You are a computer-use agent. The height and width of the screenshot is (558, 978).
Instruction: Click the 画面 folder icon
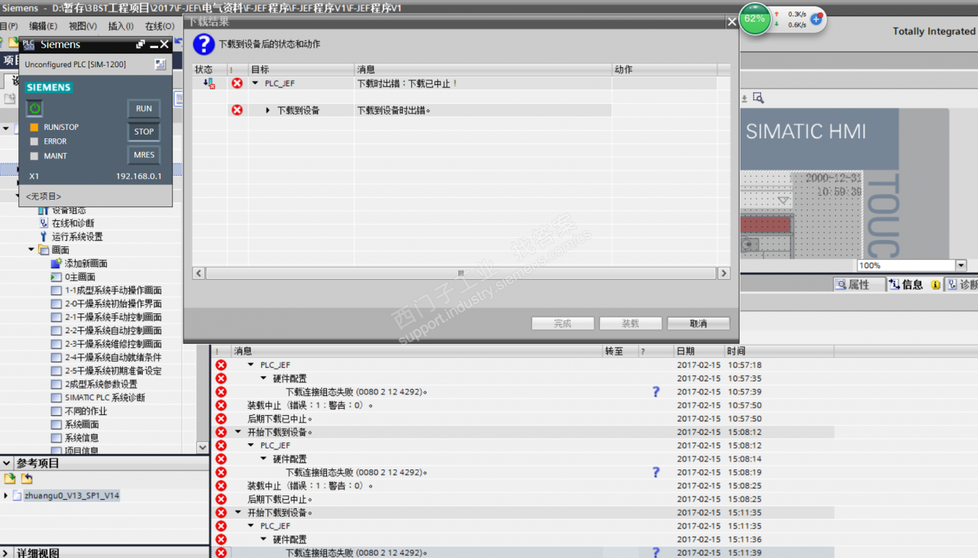click(44, 250)
